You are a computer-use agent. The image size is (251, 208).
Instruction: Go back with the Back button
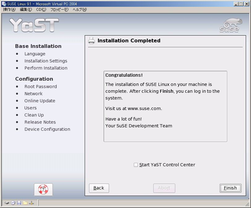[x=99, y=188]
